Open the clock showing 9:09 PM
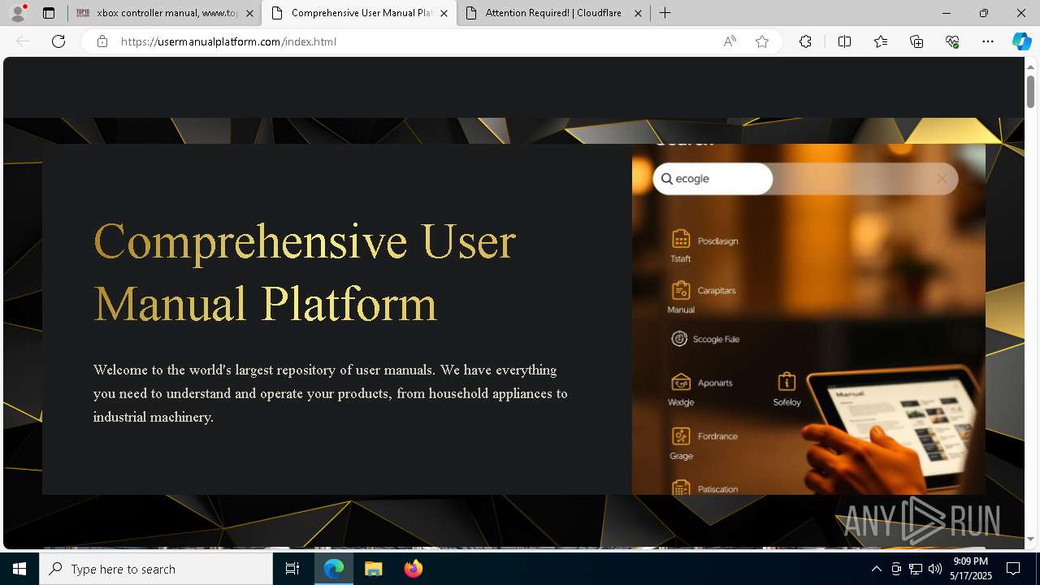The width and height of the screenshot is (1040, 585). pos(971,569)
